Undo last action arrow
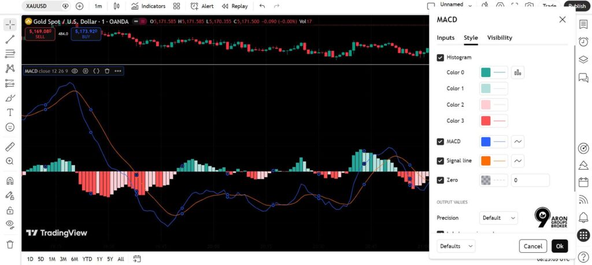 click(x=262, y=6)
